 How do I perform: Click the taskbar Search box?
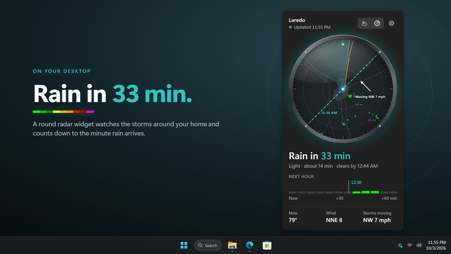pos(208,245)
